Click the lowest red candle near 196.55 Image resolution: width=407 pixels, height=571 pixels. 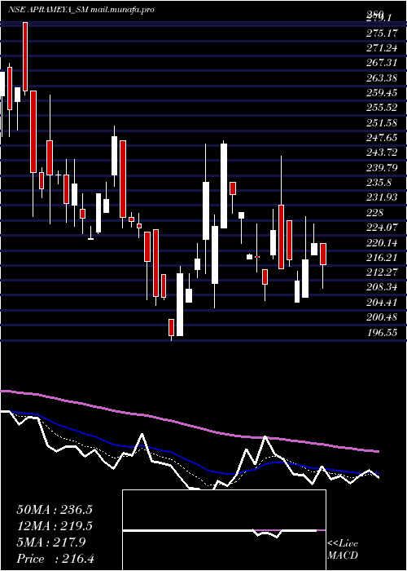click(x=171, y=327)
